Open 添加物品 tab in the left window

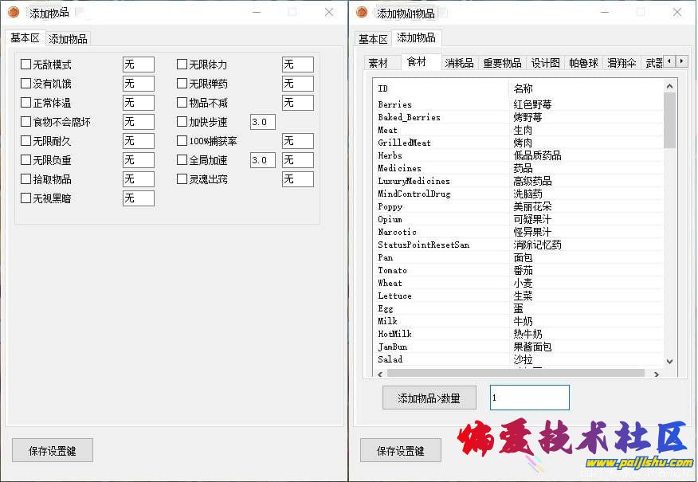[x=69, y=38]
